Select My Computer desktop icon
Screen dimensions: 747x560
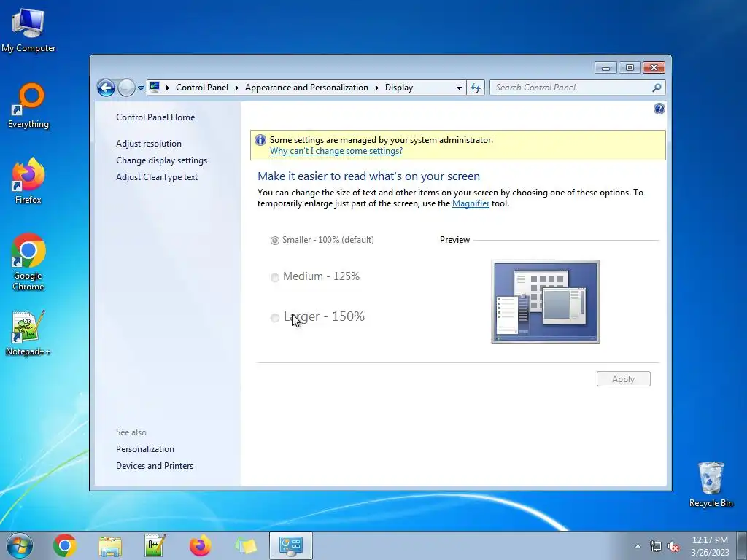coord(28,30)
